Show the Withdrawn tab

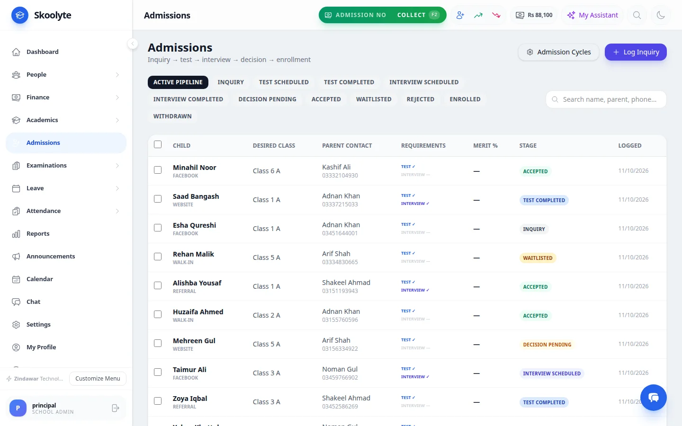(x=172, y=116)
